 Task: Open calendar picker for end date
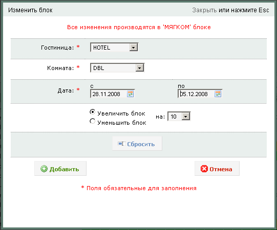tap(218, 94)
